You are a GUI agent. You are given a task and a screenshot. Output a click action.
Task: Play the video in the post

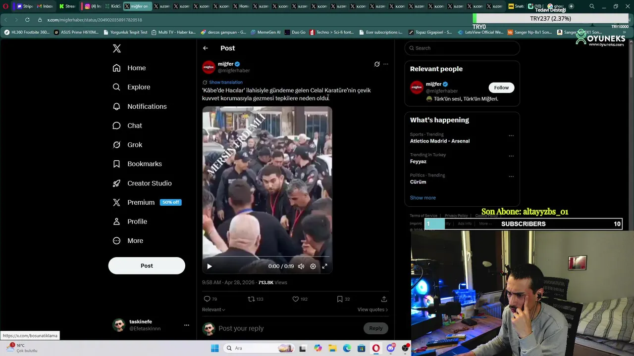(x=210, y=266)
